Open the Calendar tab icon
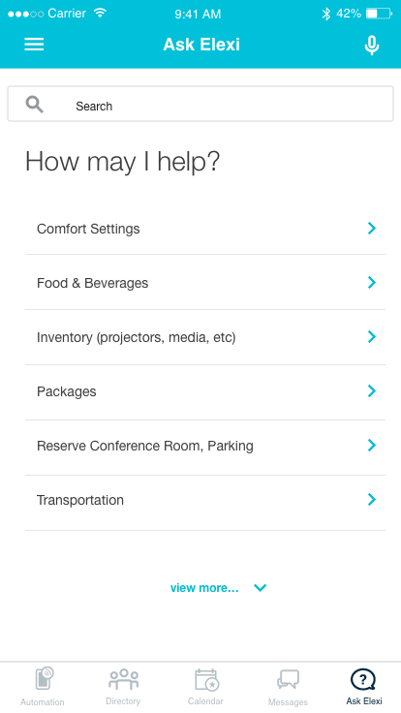 [x=207, y=680]
